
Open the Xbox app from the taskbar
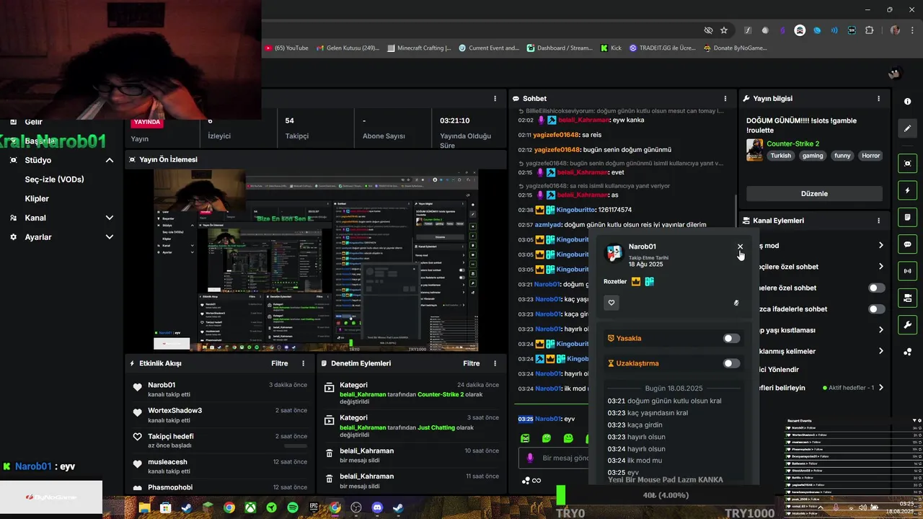point(250,507)
